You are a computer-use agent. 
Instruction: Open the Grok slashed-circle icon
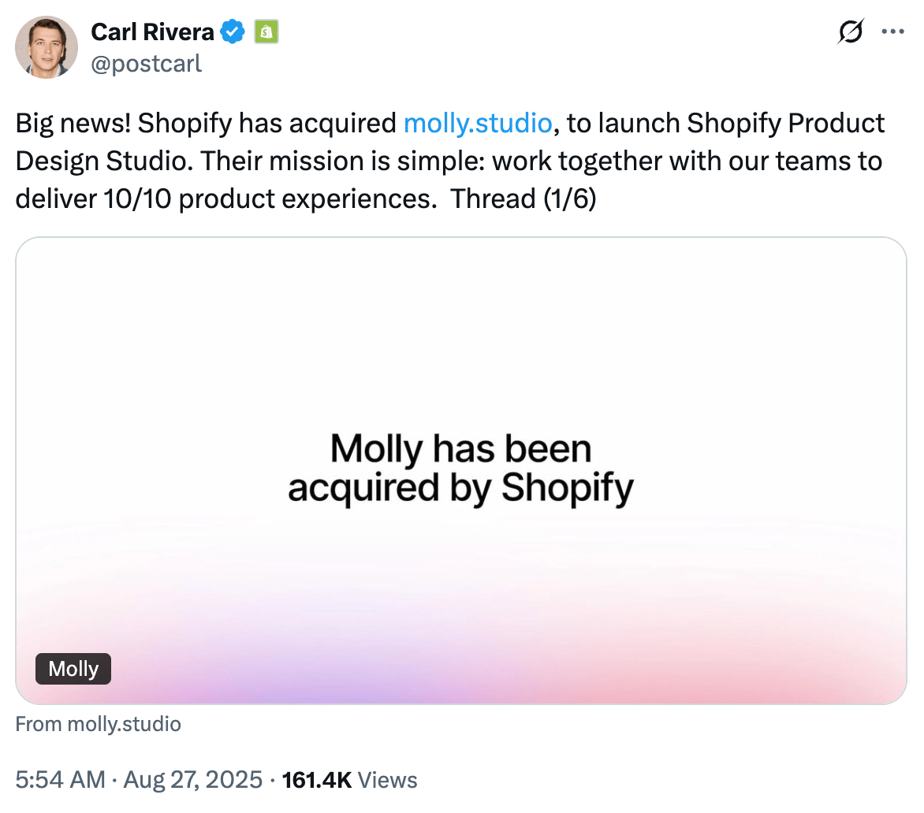[x=851, y=32]
